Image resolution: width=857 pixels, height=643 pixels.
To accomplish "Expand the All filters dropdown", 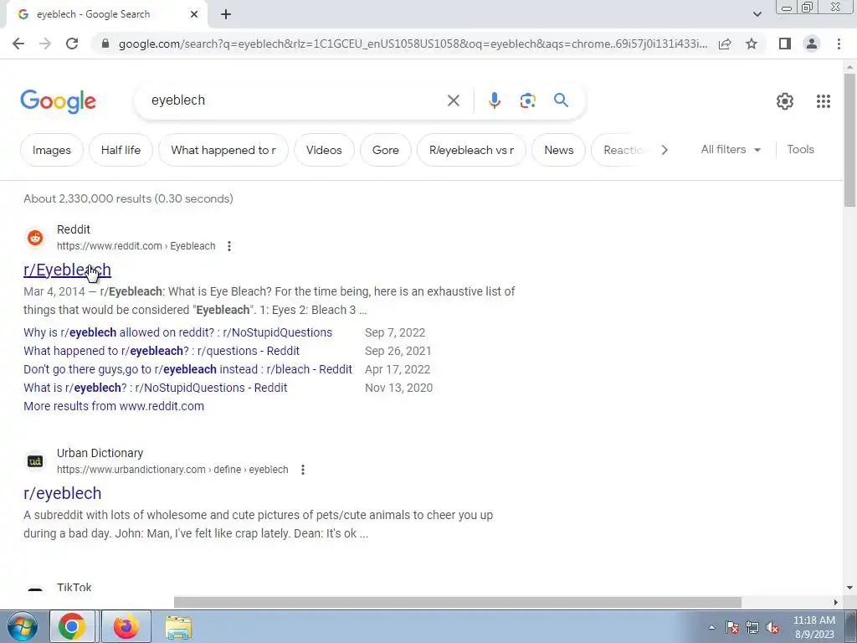I will pos(731,149).
